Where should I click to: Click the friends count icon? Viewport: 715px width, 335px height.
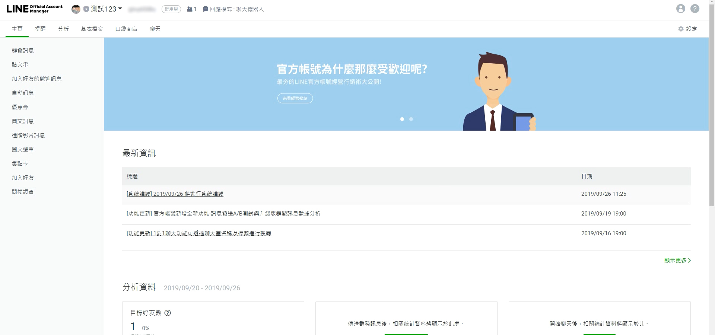(190, 9)
